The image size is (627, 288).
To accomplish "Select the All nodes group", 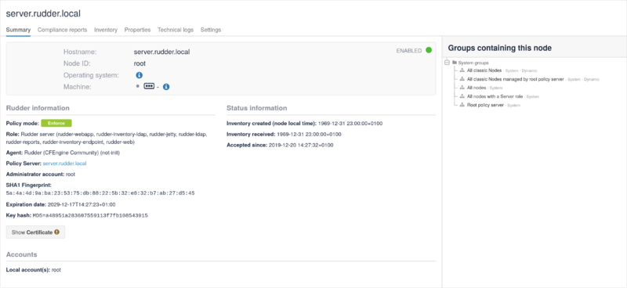I will click(x=477, y=88).
